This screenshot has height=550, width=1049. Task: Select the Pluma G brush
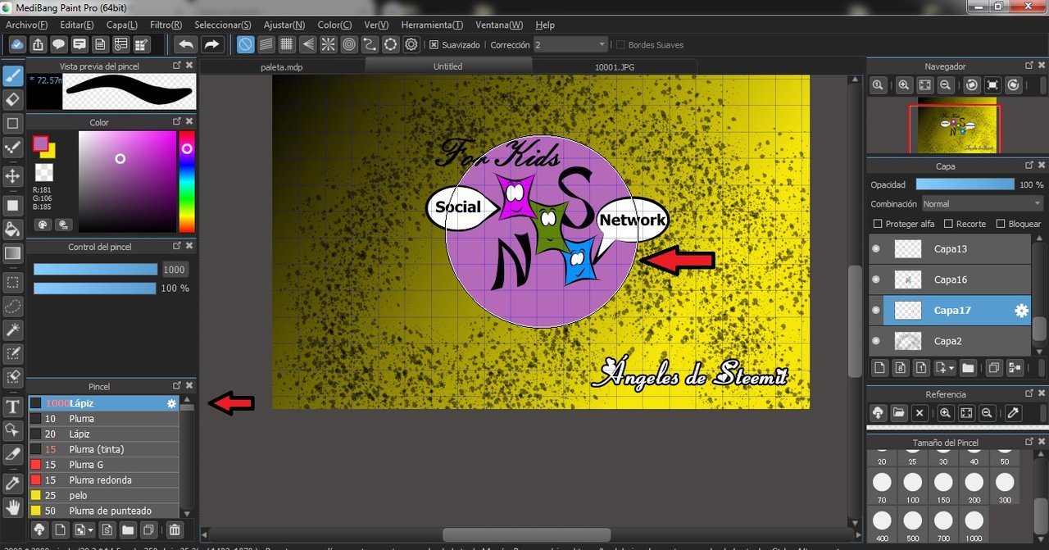tap(103, 465)
